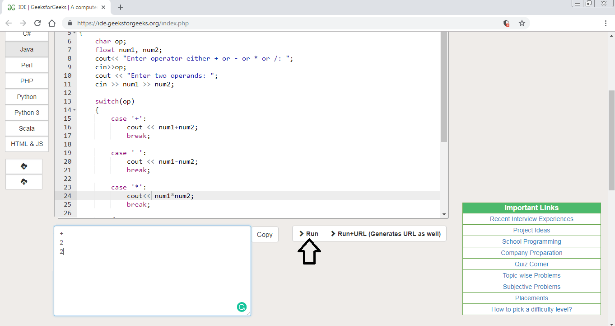The height and width of the screenshot is (326, 615).
Task: Click the shield extension icon in address bar
Action: [506, 23]
